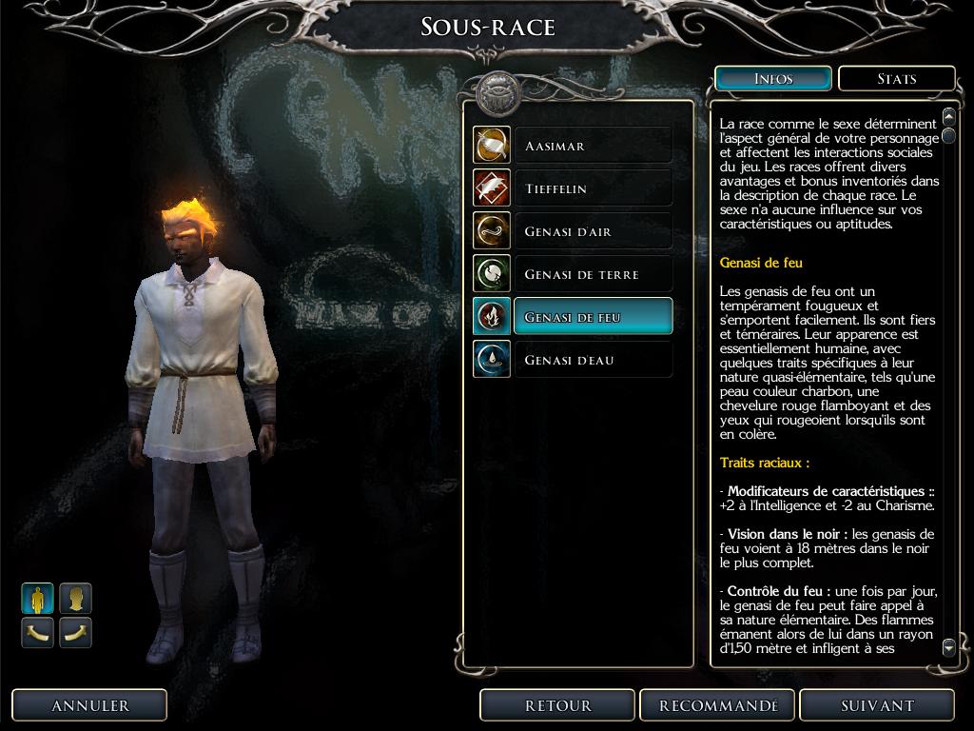Apply the Recommandé choice
Screen dimensions: 974x731
coord(717,705)
